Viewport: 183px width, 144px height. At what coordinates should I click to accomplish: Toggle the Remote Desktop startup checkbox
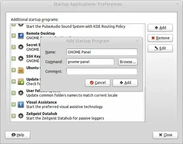tap(14, 36)
